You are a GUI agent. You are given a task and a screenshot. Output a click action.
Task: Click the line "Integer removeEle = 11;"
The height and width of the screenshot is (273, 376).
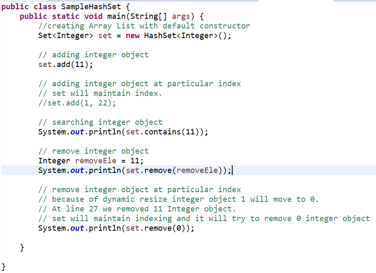[x=91, y=161]
